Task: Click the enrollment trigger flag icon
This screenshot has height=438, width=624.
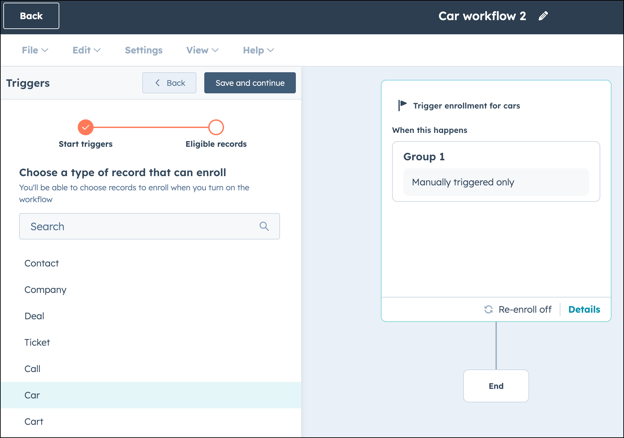Action: tap(402, 106)
